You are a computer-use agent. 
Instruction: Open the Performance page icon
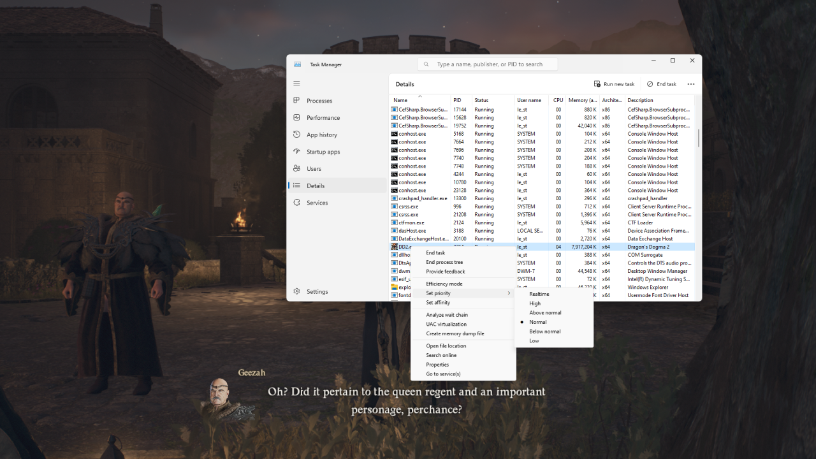[296, 118]
